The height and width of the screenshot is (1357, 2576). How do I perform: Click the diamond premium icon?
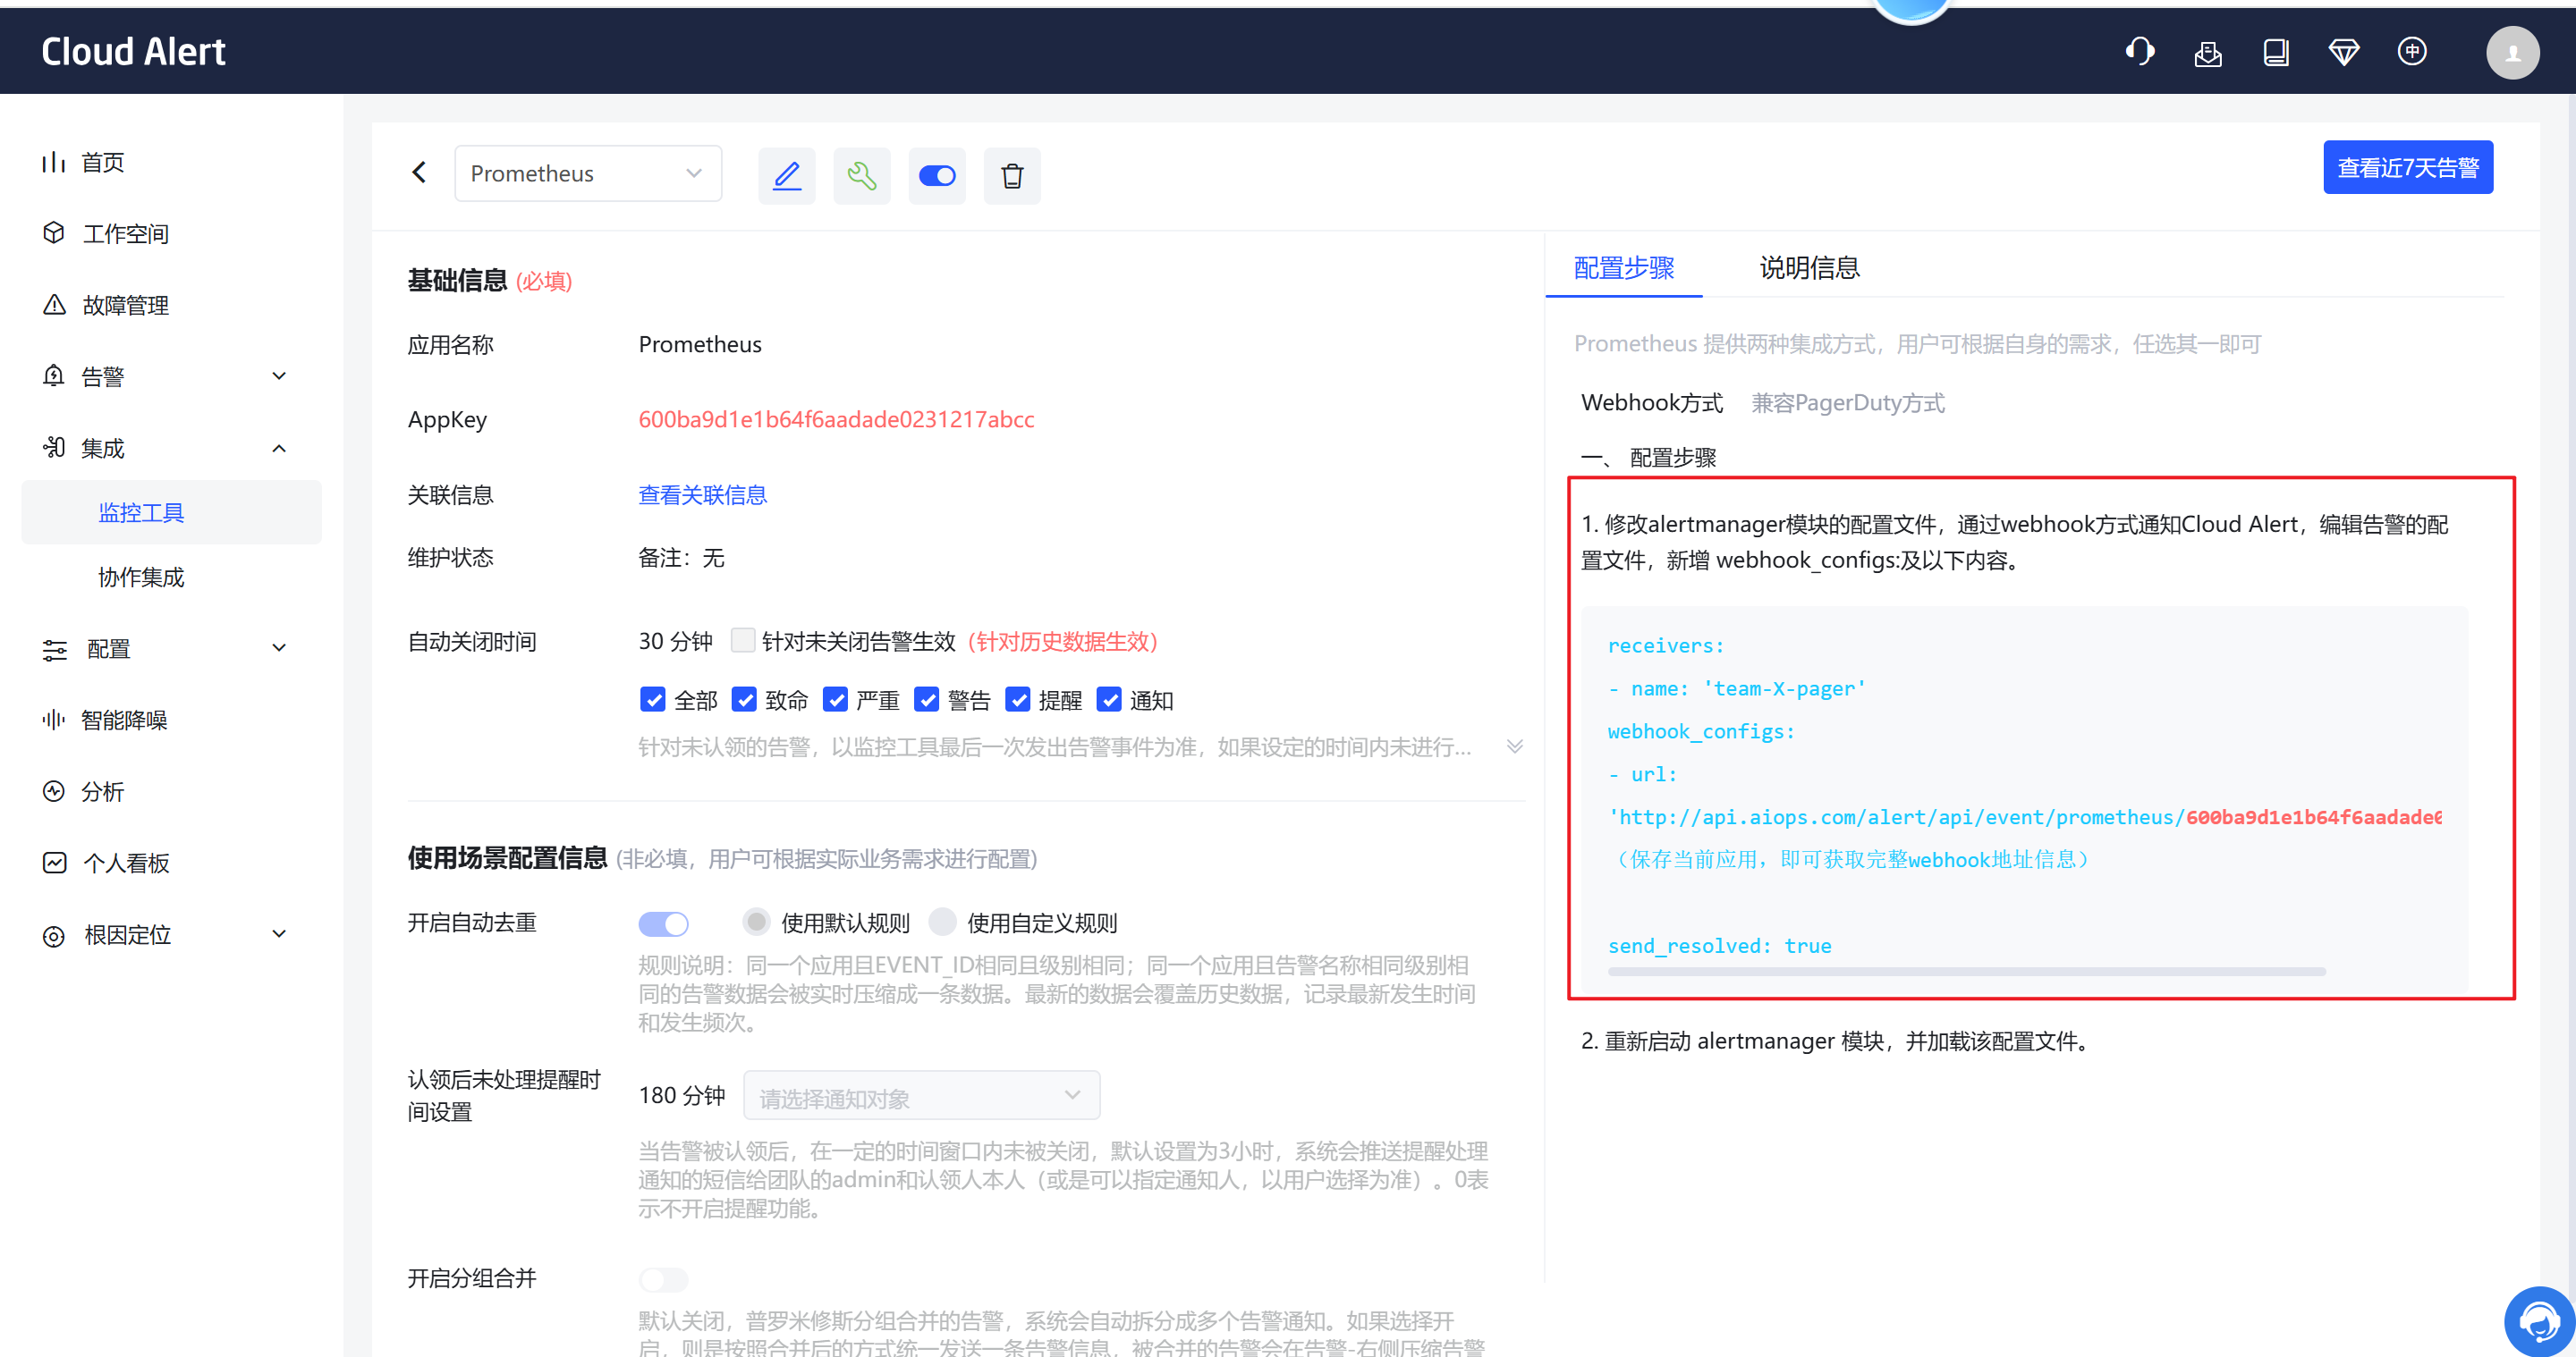point(2344,52)
